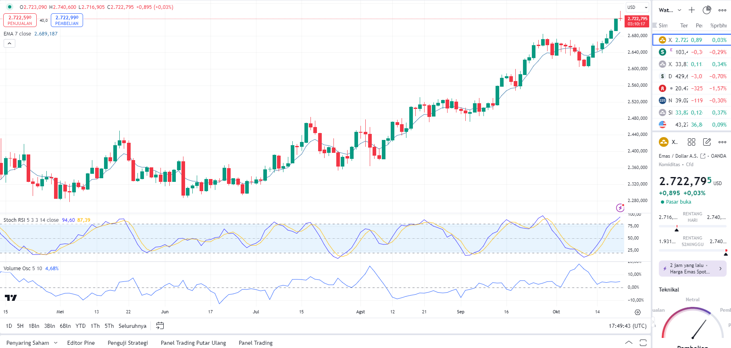Open the note edit icon in symbol details

(x=707, y=142)
